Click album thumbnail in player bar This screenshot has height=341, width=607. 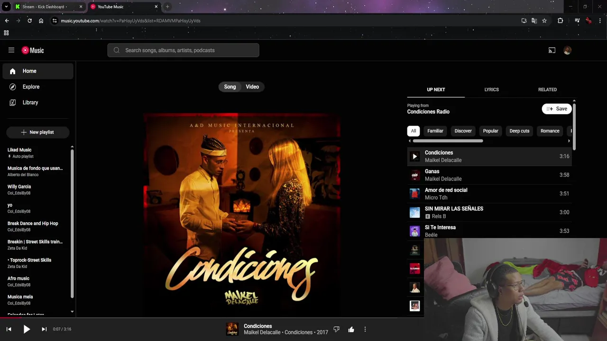pyautogui.click(x=232, y=329)
